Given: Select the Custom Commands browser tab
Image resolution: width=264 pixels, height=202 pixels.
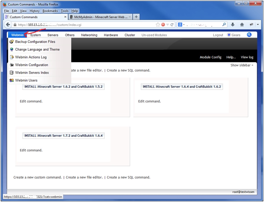Looking at the screenshot, I should coord(36,17).
